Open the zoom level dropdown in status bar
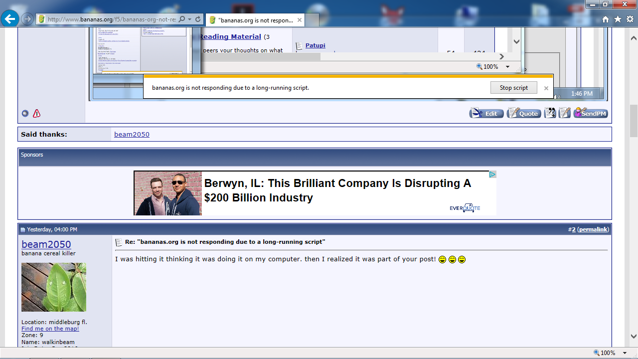Screen dimensions: 638x359 tap(625, 353)
